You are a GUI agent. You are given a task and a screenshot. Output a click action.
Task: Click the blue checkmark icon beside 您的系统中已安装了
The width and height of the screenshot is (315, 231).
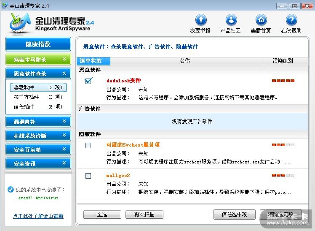click(11, 189)
